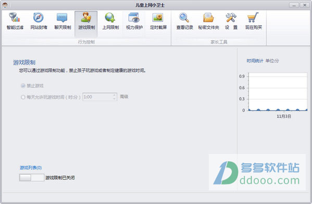Select the 游戏限制 game limit icon
312x204 pixels.
[x=86, y=18]
